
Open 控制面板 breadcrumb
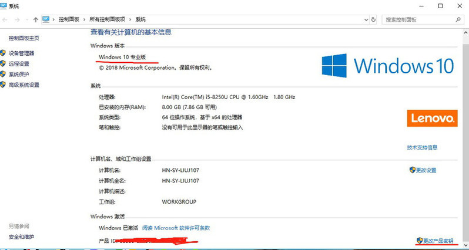(69, 19)
